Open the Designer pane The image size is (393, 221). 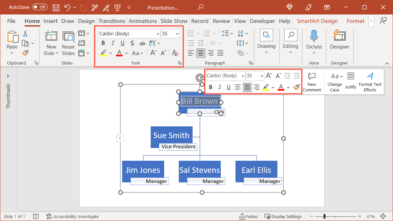[x=340, y=36]
